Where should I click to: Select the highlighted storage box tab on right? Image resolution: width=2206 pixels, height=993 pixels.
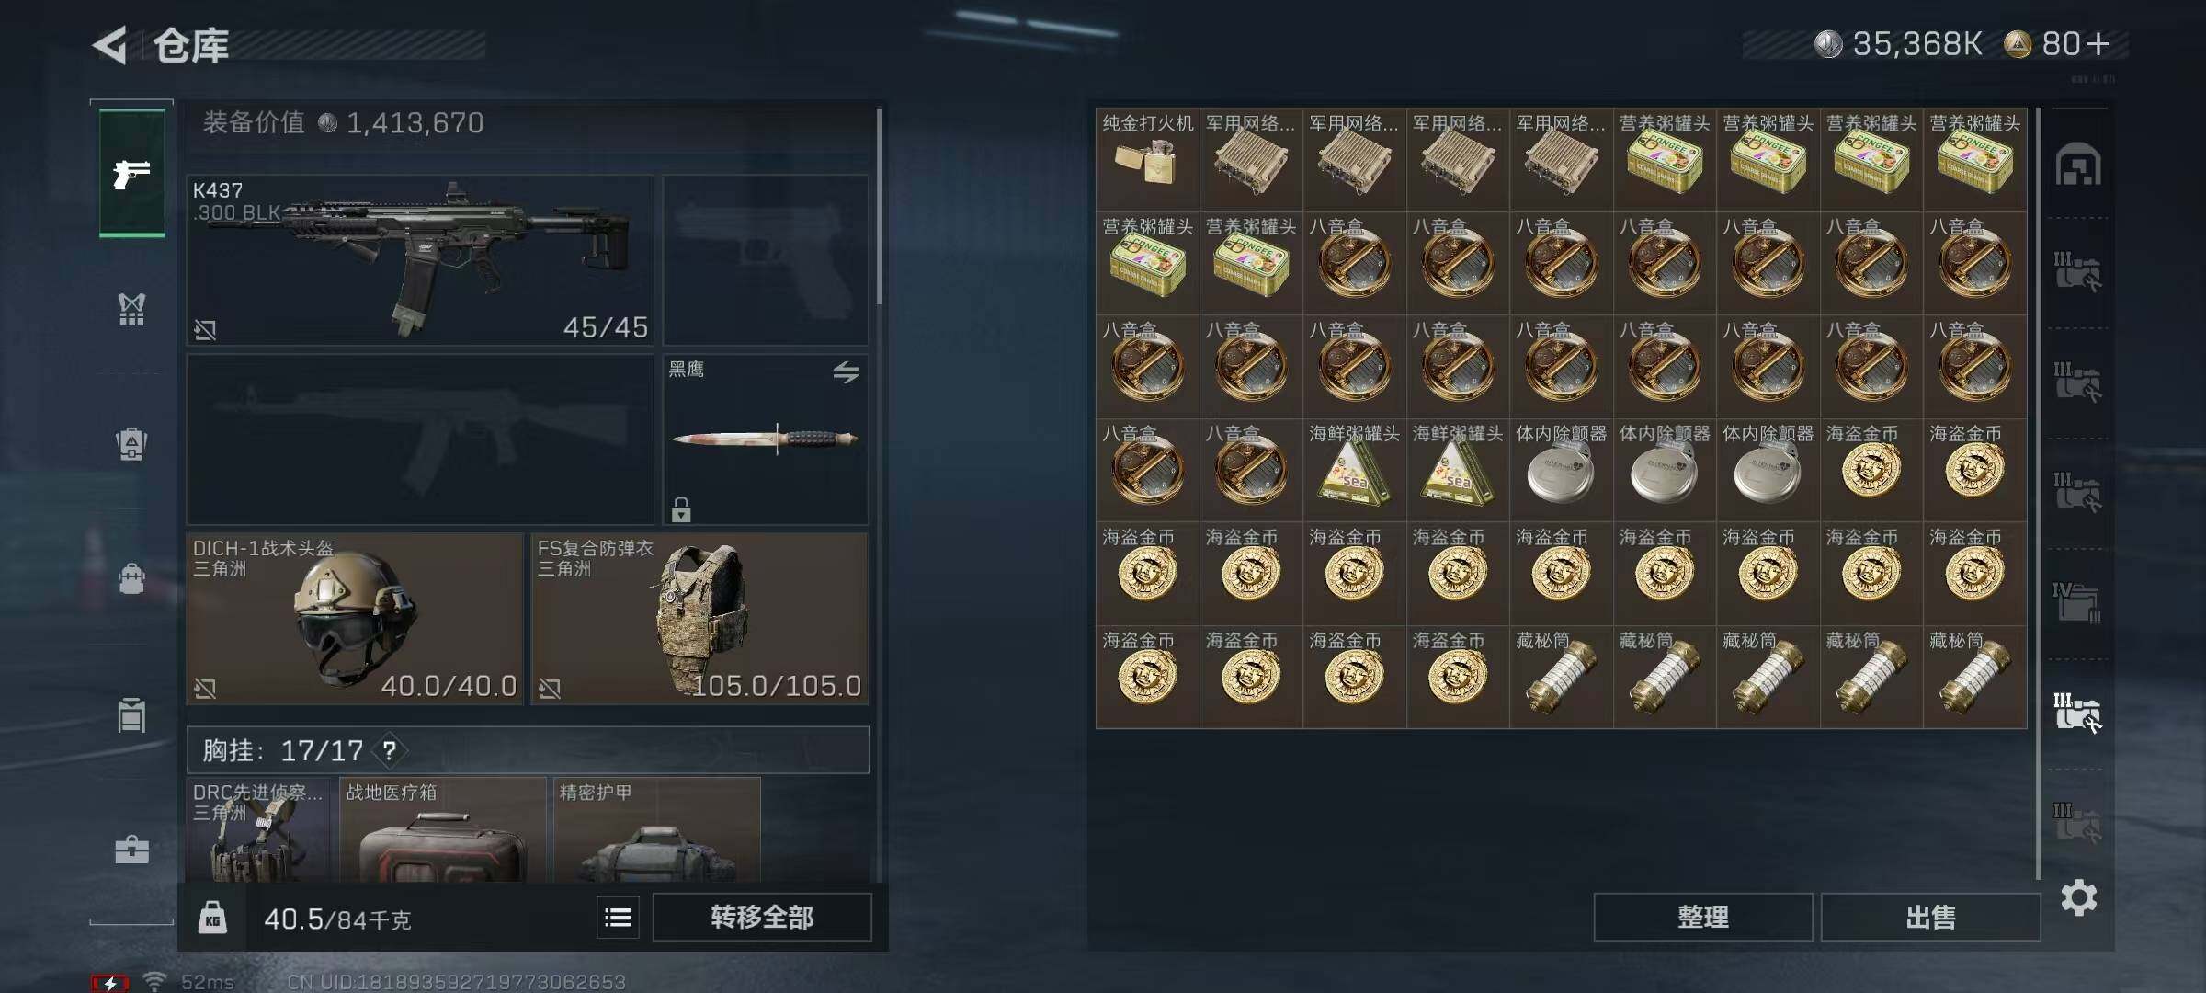click(x=2078, y=712)
